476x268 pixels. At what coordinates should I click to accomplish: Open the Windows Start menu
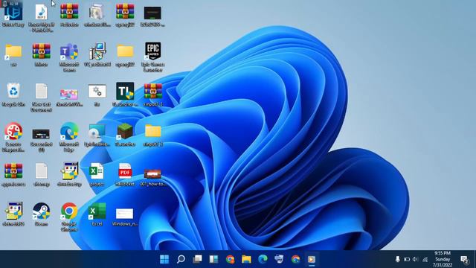point(164,259)
